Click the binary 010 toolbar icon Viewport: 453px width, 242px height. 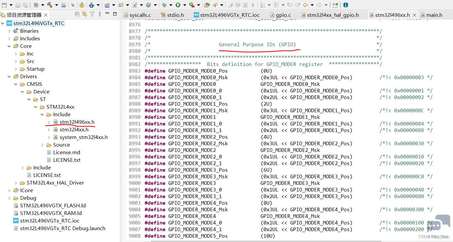63,5
